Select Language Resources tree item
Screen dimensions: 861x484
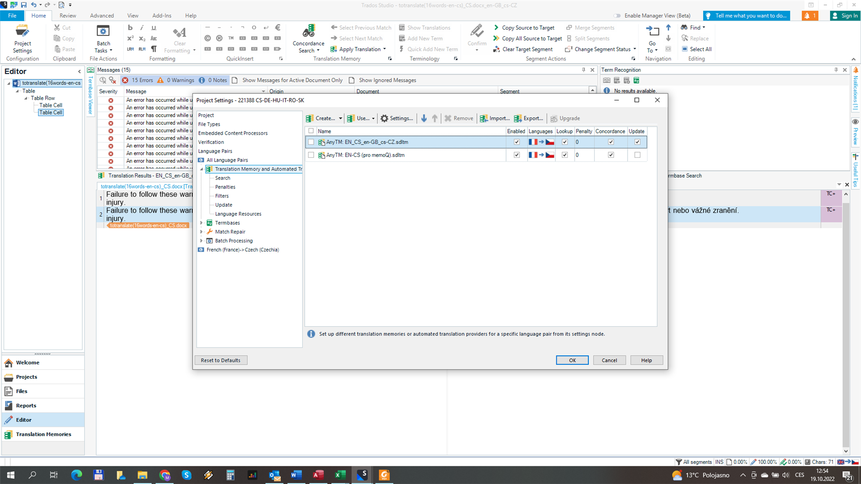pyautogui.click(x=238, y=214)
